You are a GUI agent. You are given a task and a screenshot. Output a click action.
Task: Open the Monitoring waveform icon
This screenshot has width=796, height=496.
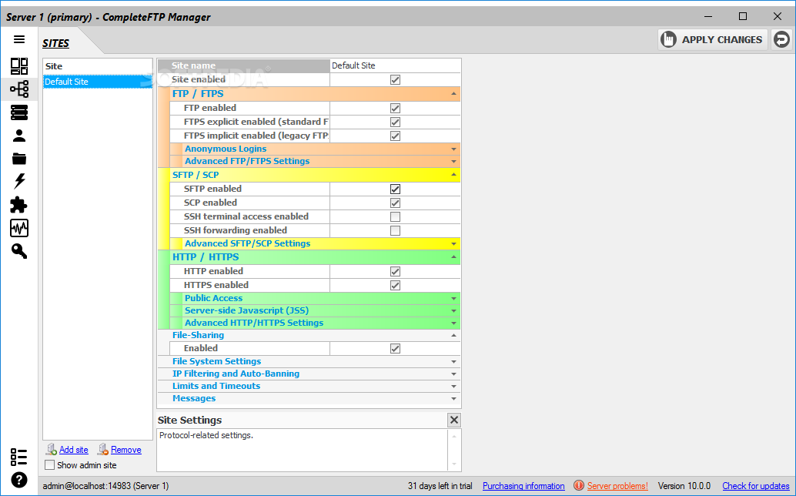19,229
